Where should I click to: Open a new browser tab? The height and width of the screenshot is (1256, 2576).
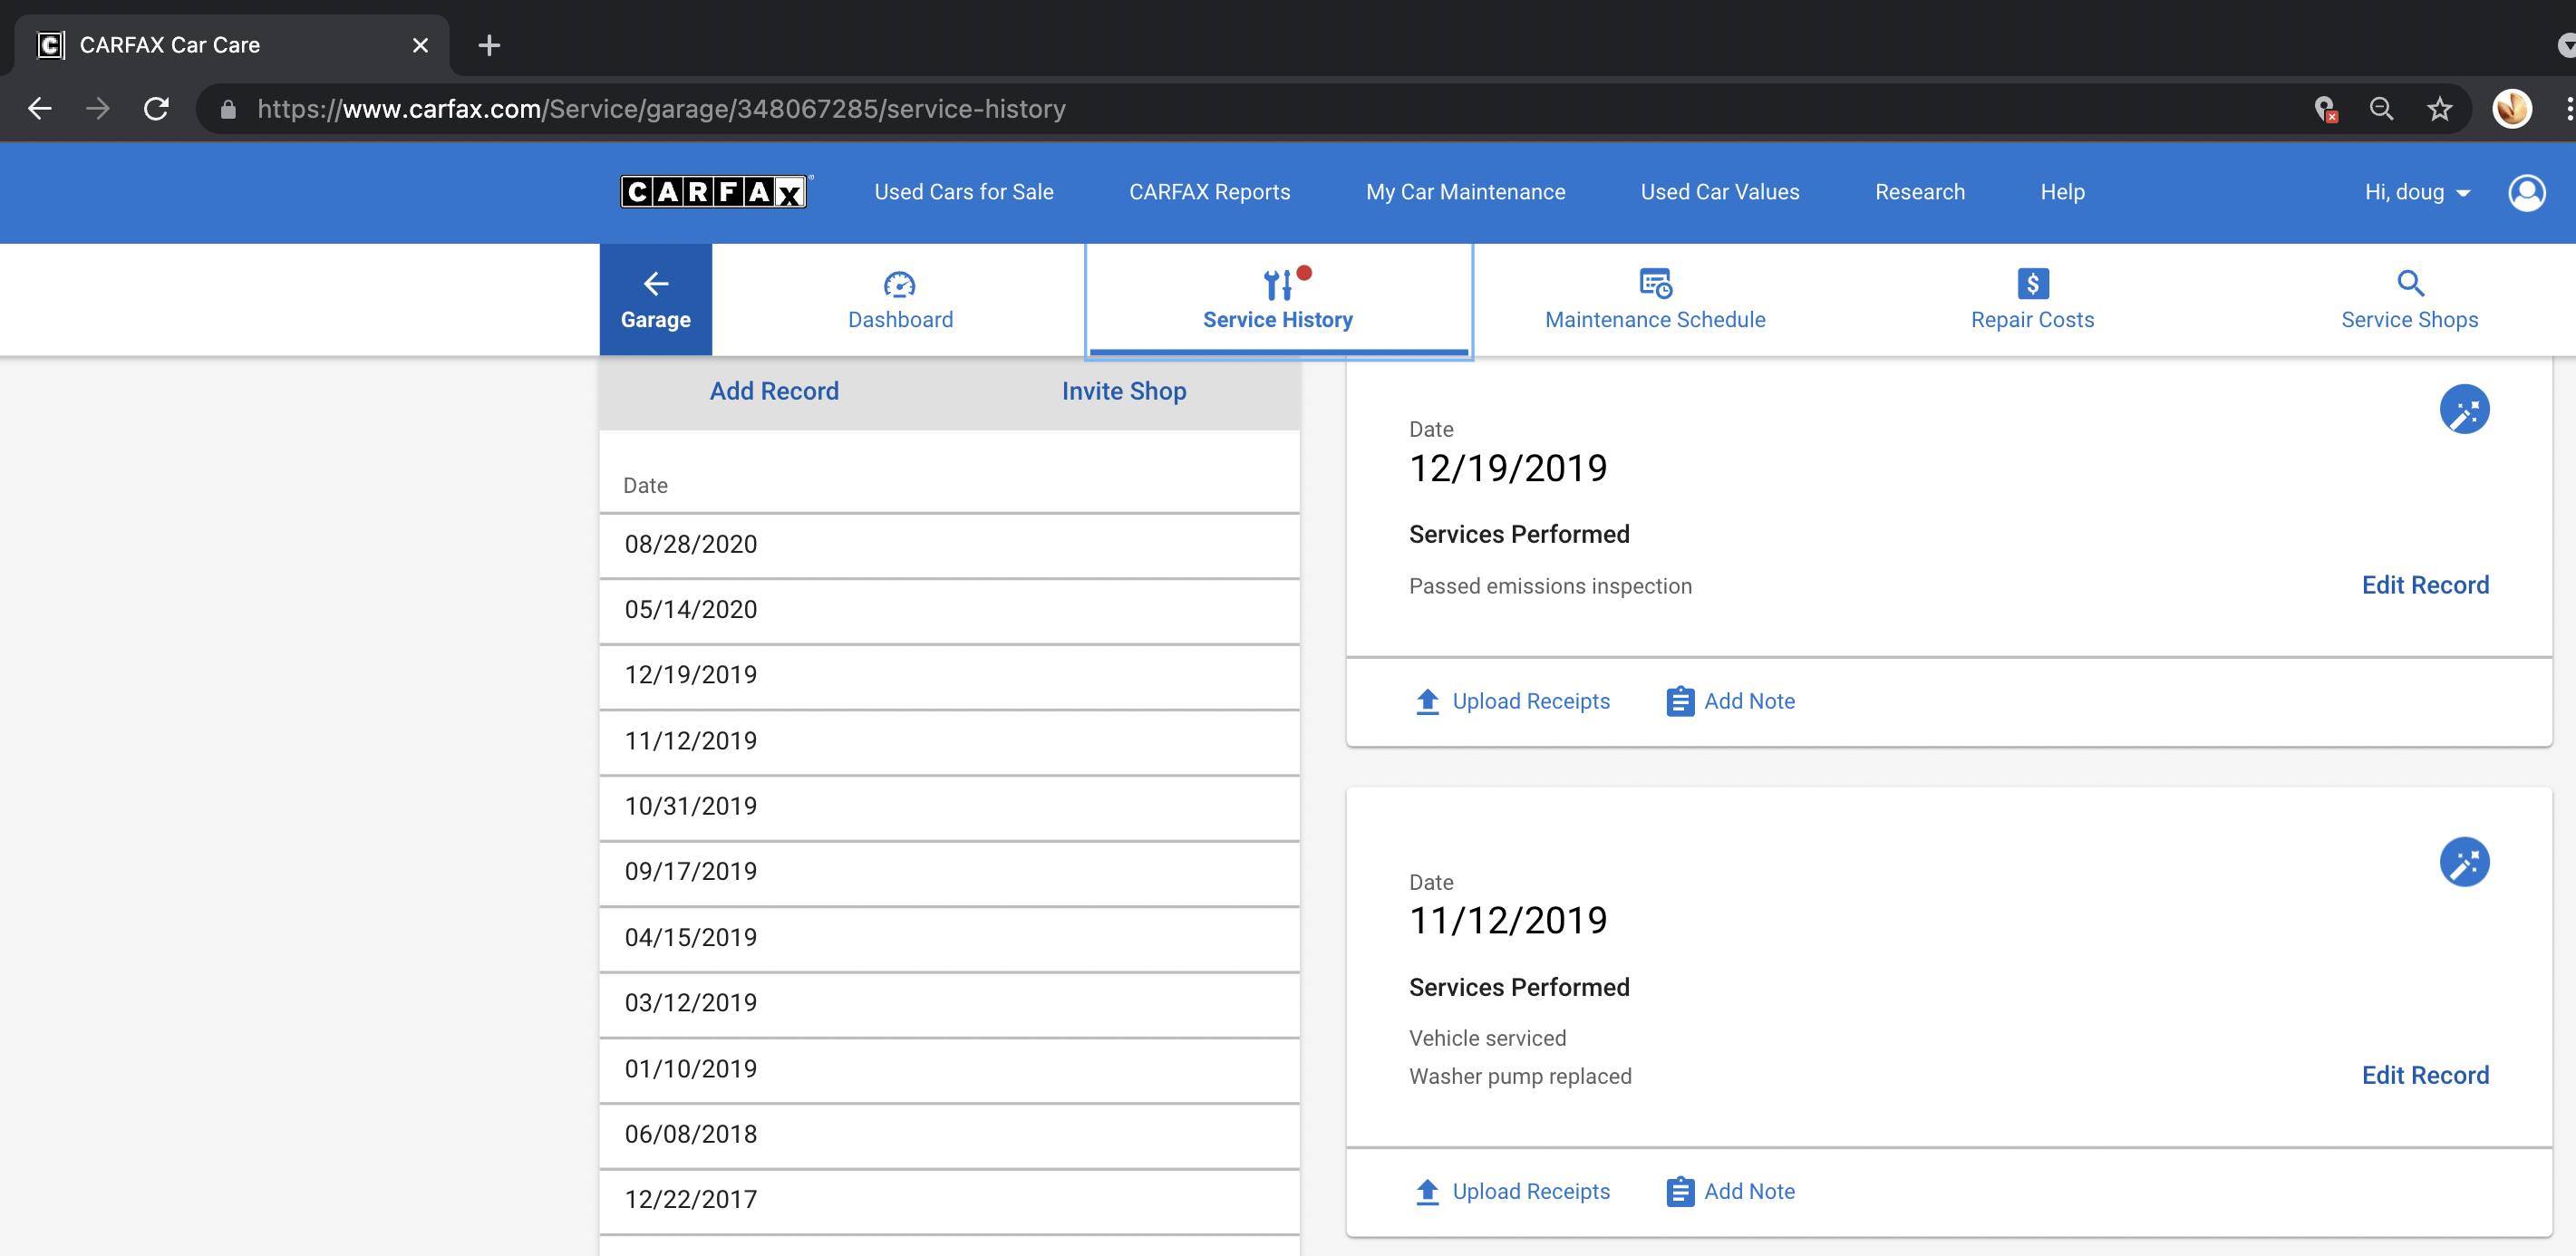coord(489,45)
